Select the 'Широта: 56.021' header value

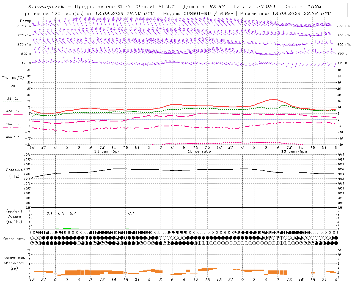[254, 7]
